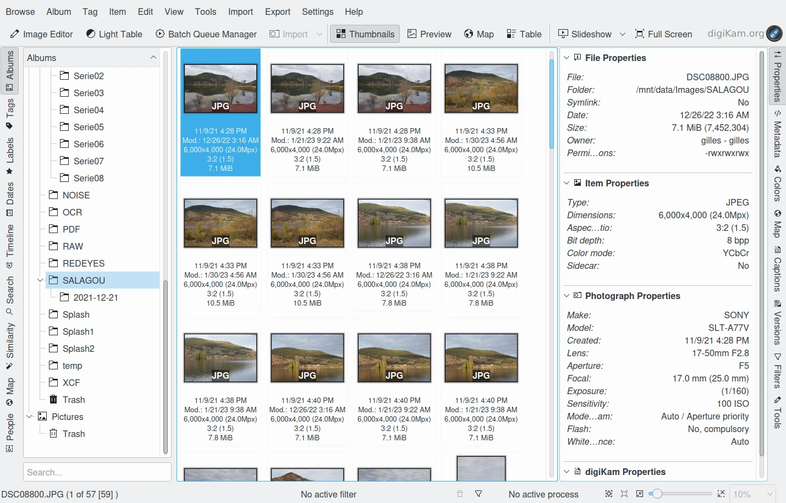Open the Image Editor

42,34
